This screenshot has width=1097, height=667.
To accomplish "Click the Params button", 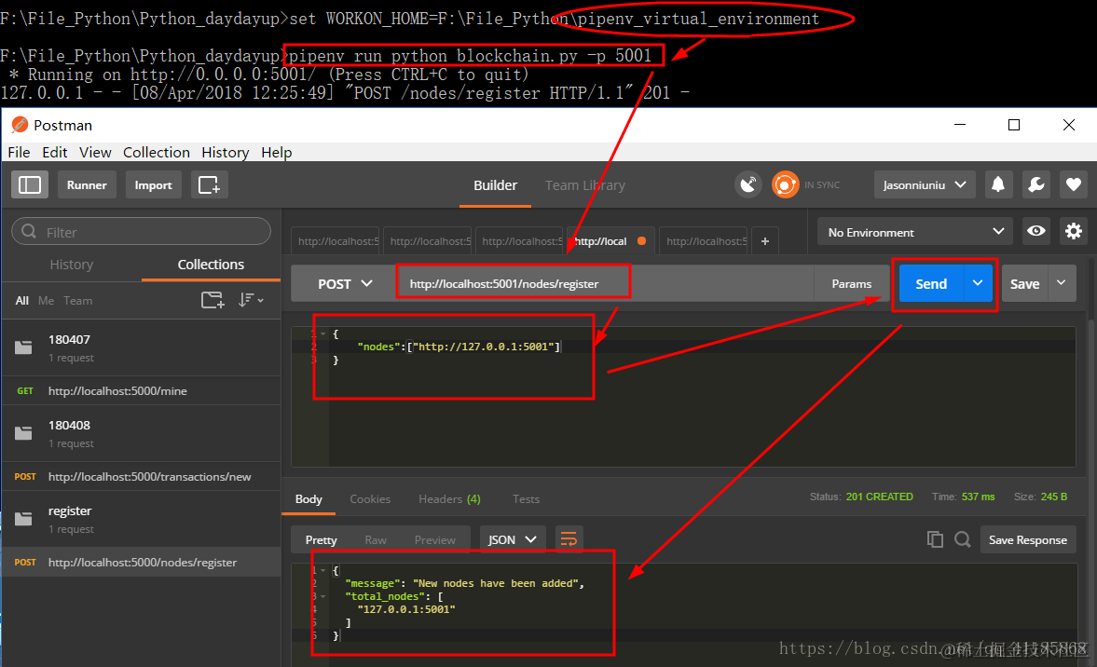I will 852,284.
